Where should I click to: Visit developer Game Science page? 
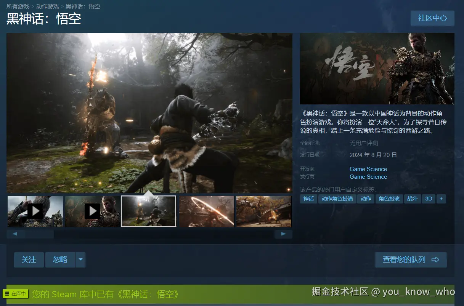click(368, 169)
